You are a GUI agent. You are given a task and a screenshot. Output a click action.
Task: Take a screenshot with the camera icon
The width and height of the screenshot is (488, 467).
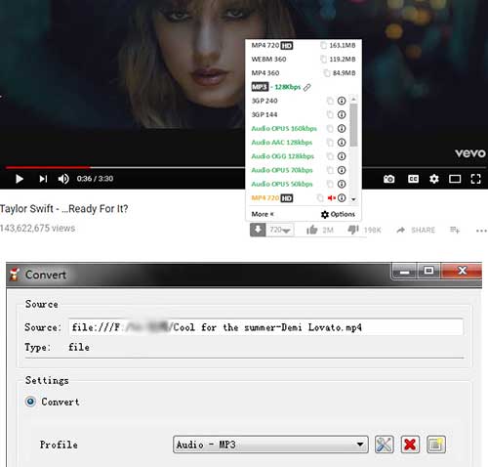point(388,179)
